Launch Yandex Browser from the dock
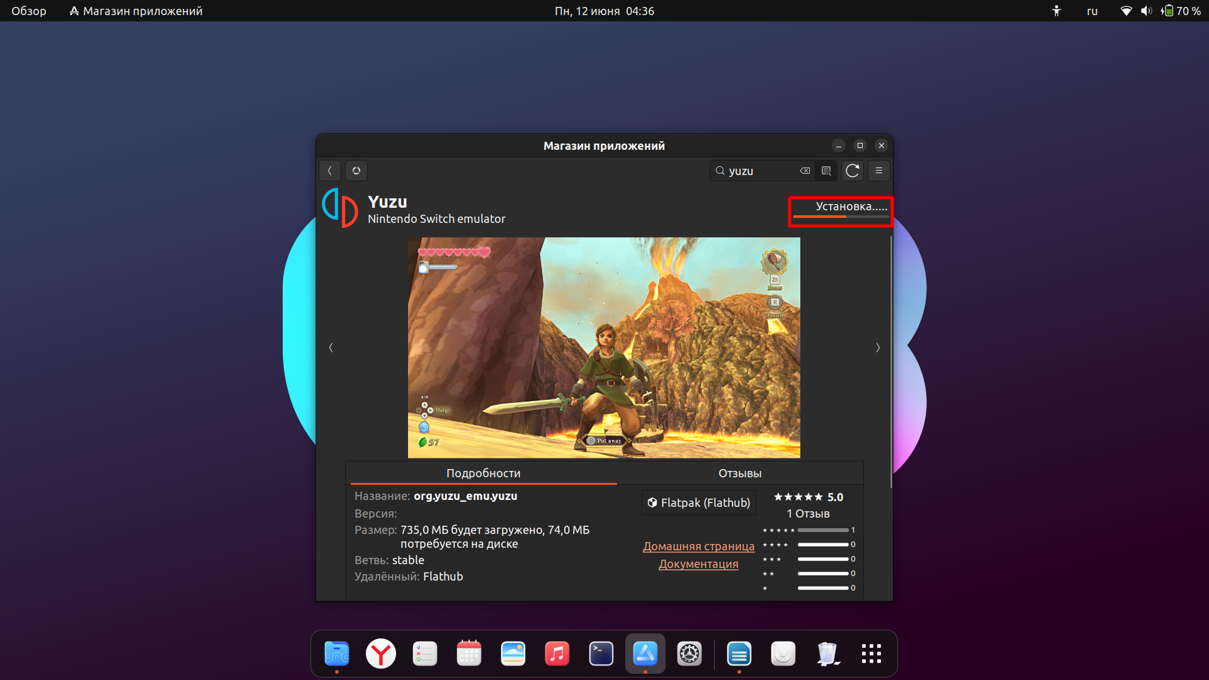The width and height of the screenshot is (1209, 680). tap(381, 654)
